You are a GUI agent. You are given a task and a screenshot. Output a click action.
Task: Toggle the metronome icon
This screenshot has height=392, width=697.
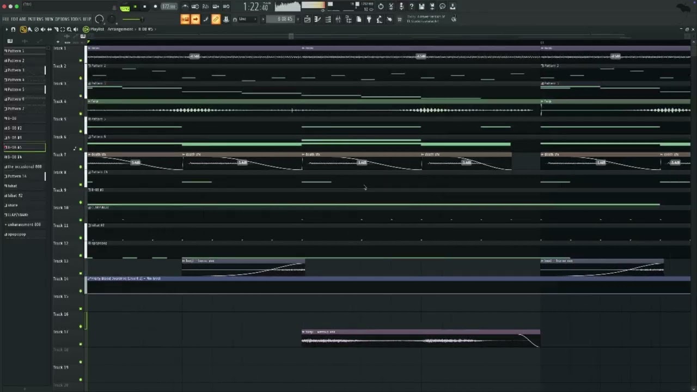click(185, 7)
